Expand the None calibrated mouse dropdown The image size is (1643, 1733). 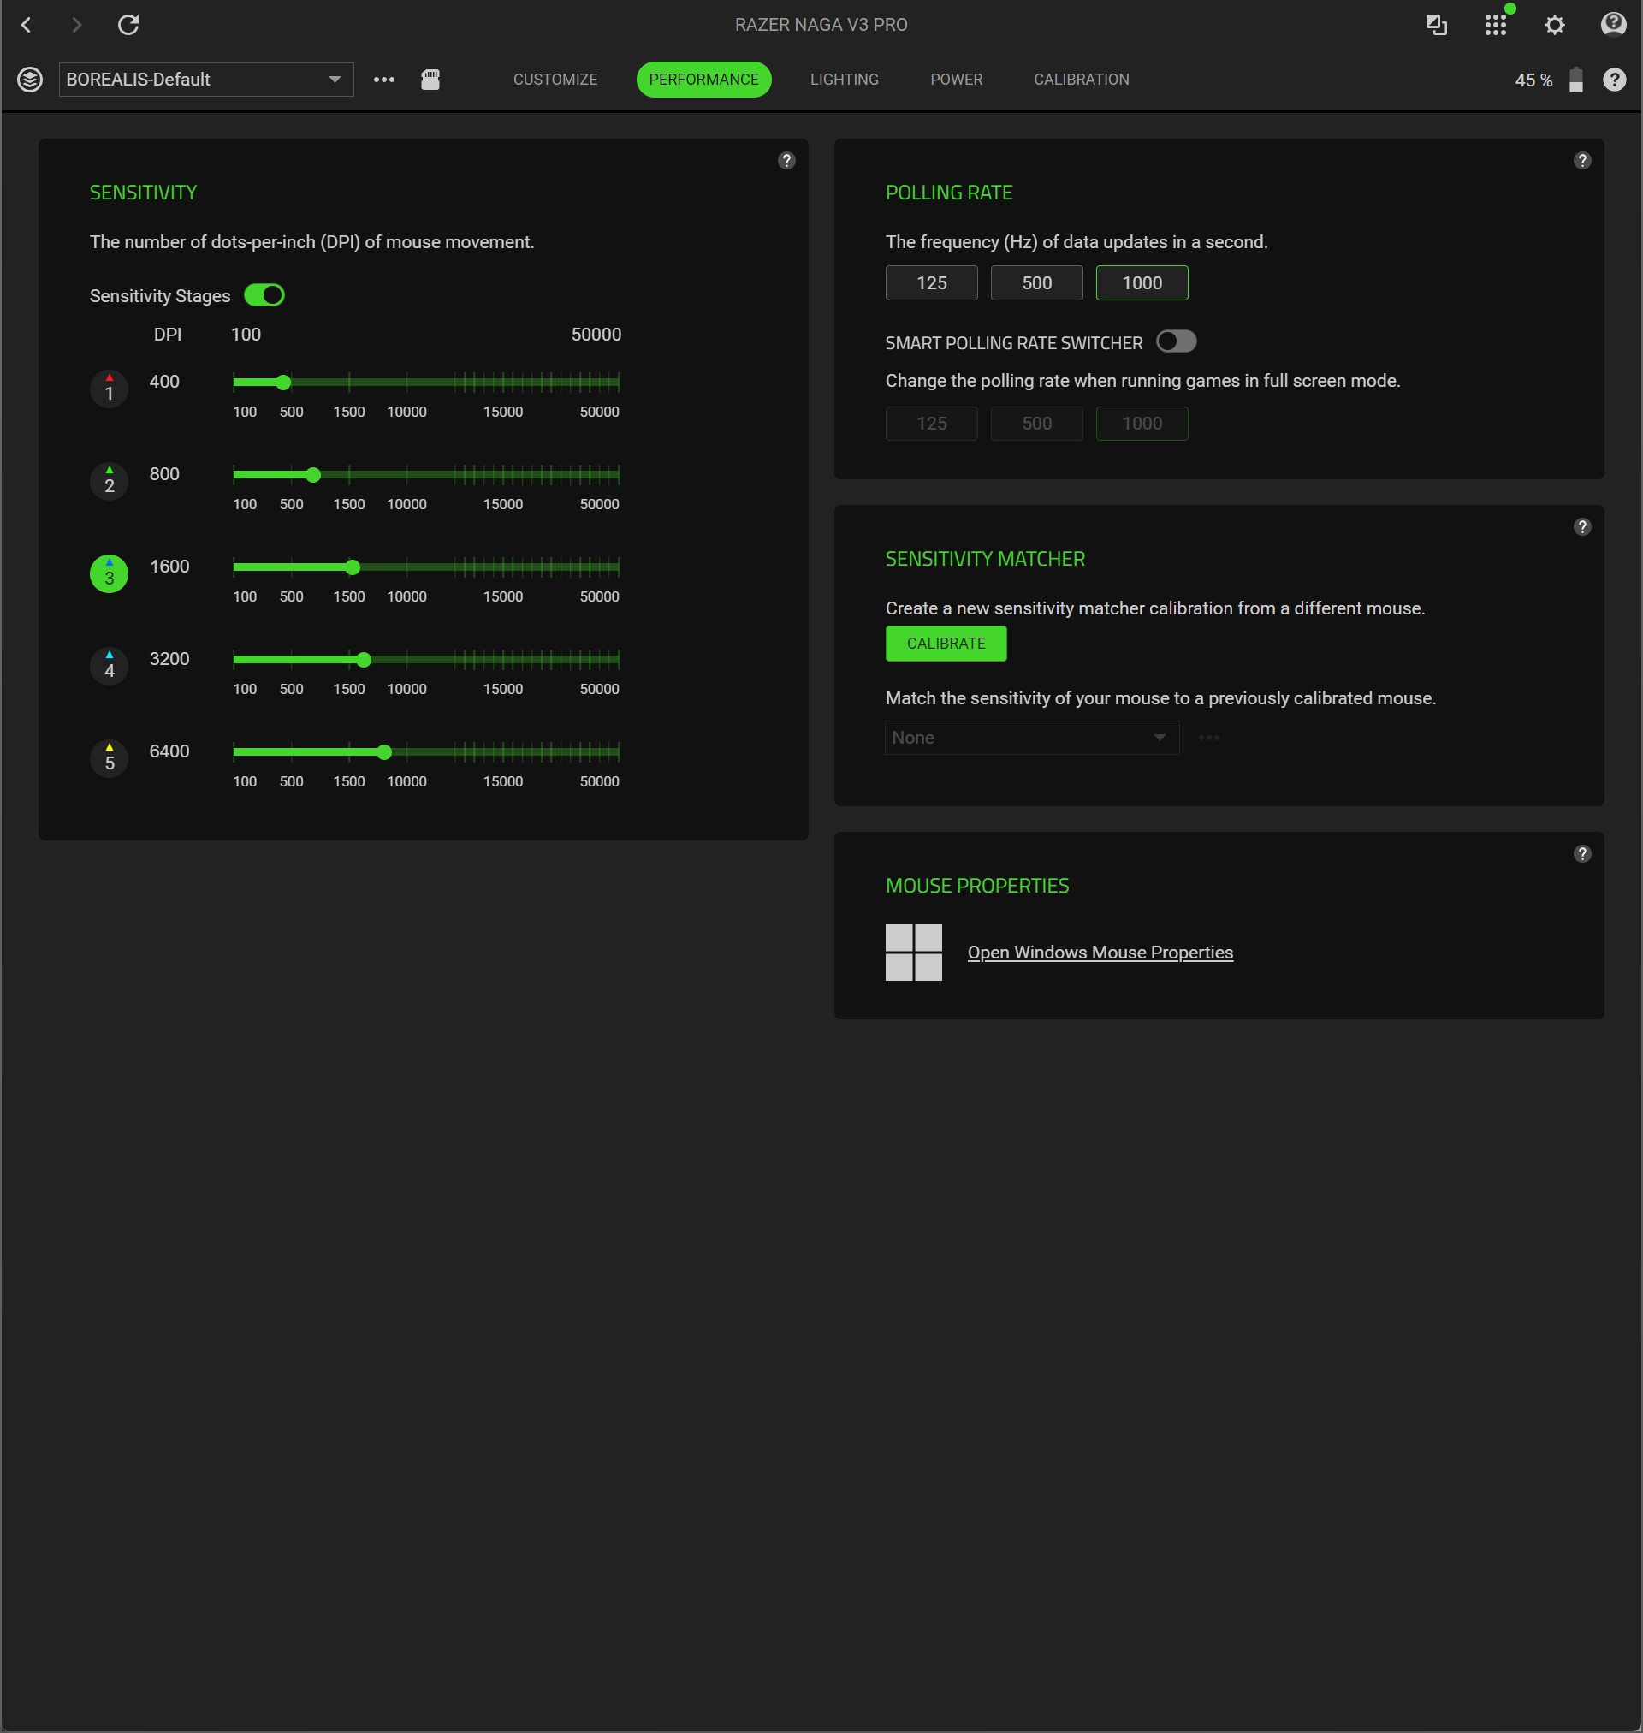click(x=1032, y=738)
